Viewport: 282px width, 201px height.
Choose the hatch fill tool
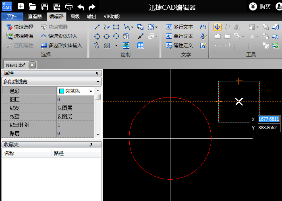pyautogui.click(x=106, y=46)
